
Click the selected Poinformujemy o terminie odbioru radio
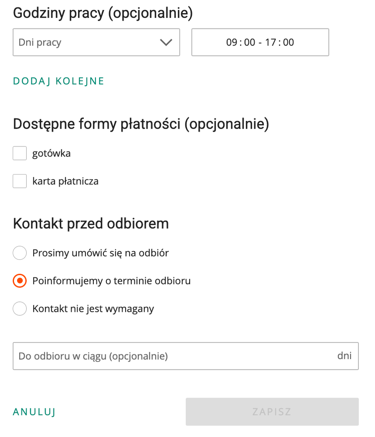20,281
